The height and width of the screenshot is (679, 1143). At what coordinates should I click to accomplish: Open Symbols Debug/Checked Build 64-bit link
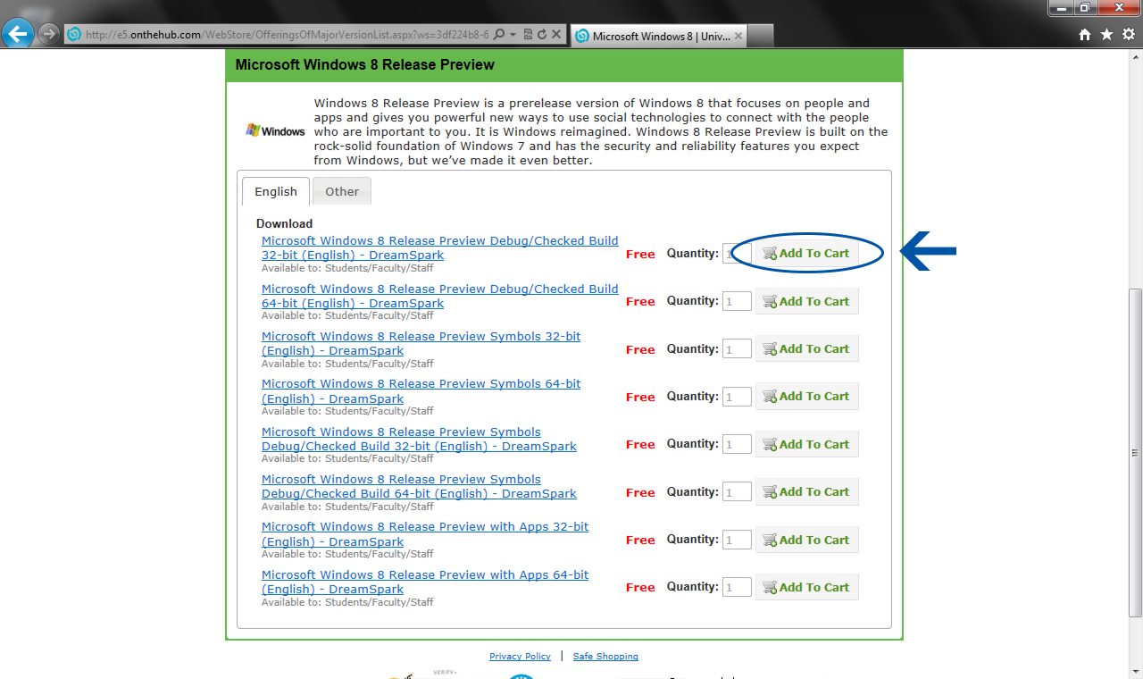[420, 486]
